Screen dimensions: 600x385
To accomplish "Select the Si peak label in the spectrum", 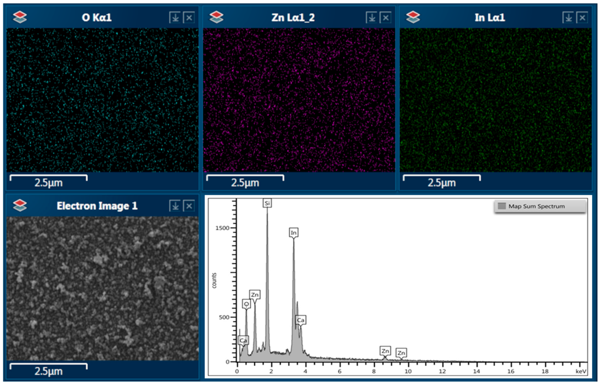I will tap(267, 203).
